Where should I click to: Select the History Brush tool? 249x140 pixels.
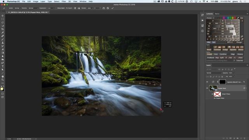(x=3, y=46)
